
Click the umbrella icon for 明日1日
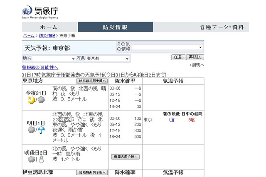point(41,130)
